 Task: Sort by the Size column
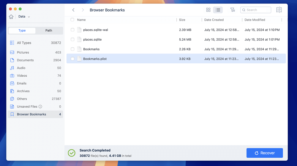point(182,20)
